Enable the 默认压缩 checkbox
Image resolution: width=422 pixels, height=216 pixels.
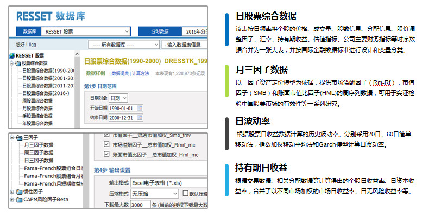coord(185,193)
